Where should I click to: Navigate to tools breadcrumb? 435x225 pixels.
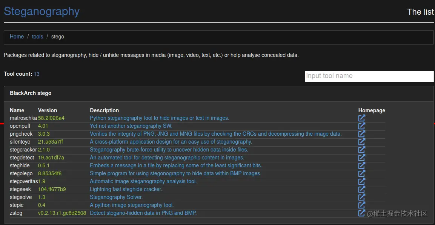click(x=37, y=37)
